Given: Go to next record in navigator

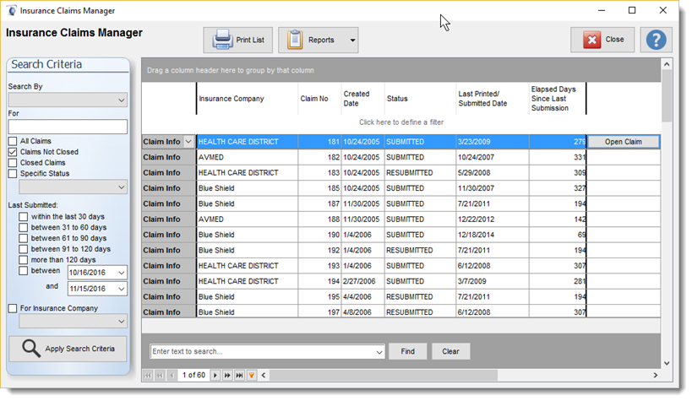Looking at the screenshot, I should 215,376.
